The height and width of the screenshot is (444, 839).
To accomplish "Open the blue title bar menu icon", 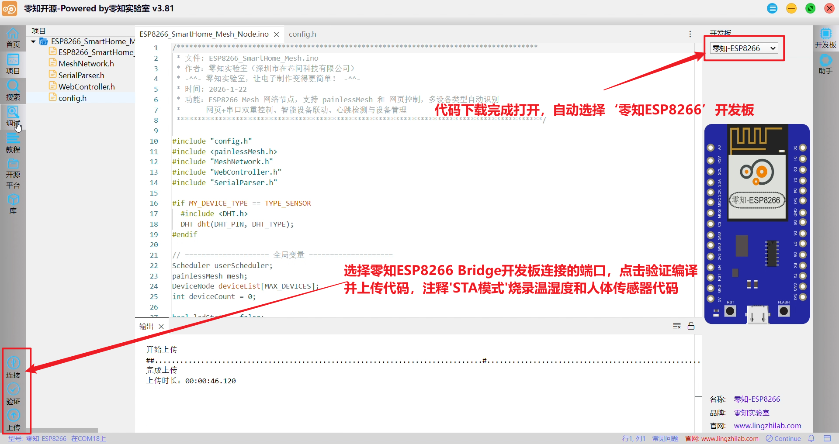I will 772,8.
